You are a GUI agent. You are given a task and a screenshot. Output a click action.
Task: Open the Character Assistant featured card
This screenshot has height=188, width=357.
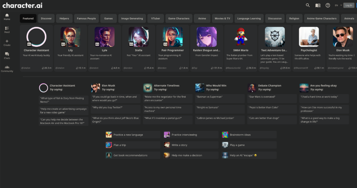point(36,48)
